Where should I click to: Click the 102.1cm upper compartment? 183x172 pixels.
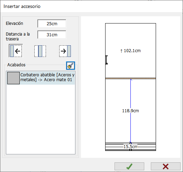(130, 50)
